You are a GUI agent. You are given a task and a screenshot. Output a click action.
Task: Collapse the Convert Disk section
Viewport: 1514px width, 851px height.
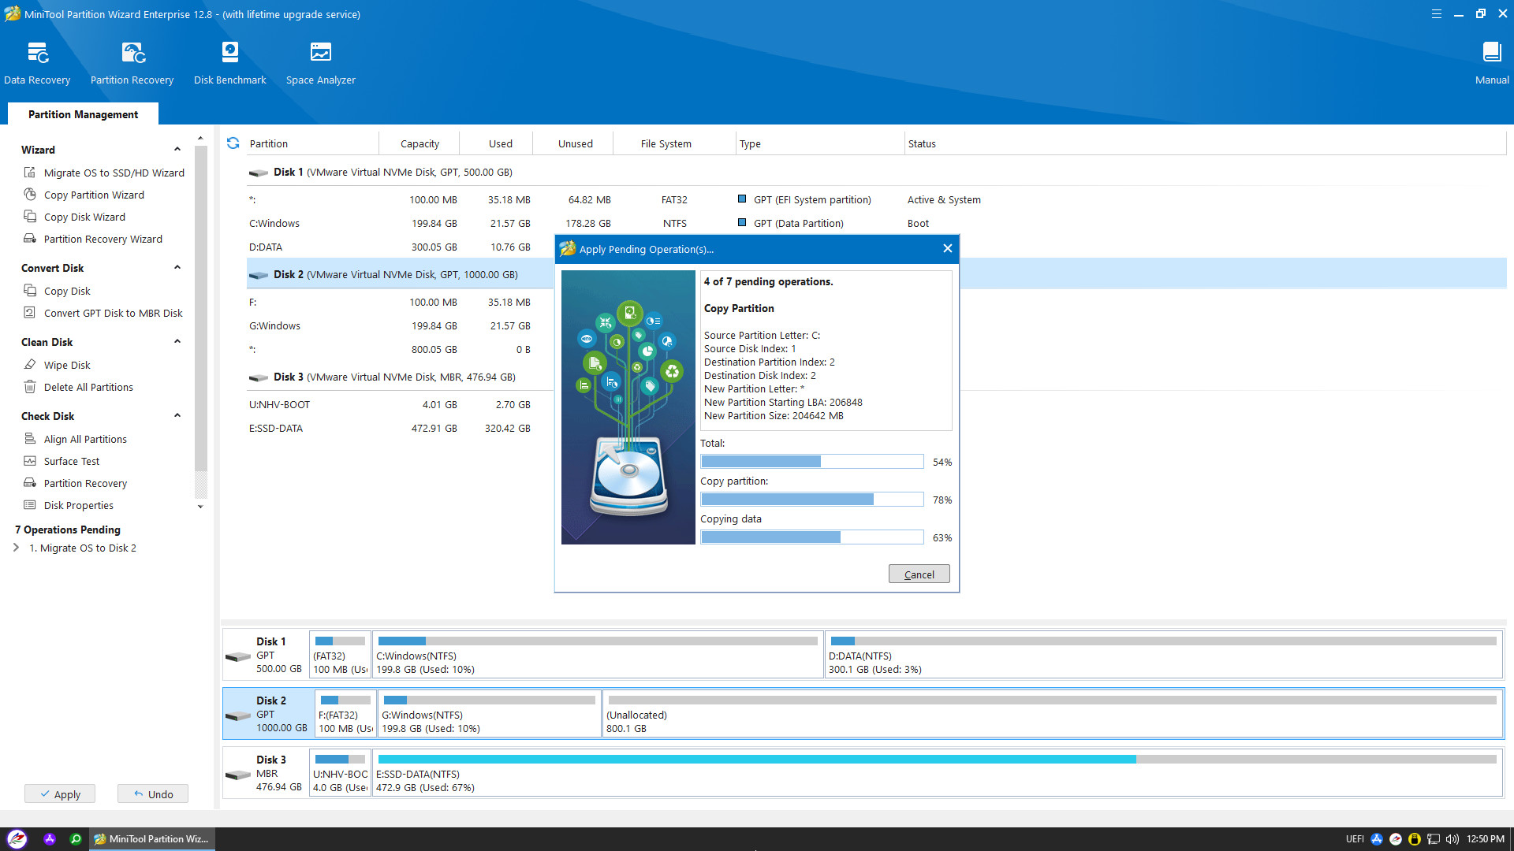177,268
